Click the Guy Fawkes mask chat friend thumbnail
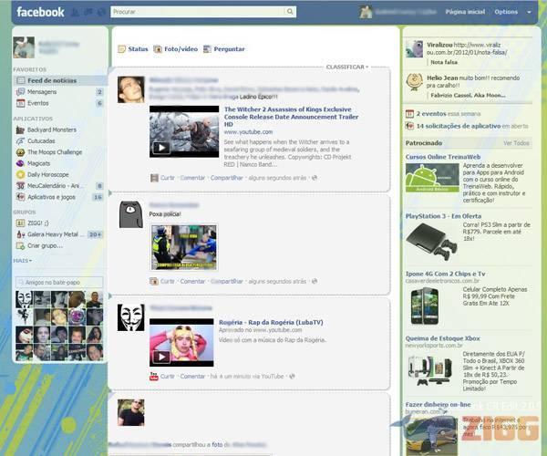 point(24,300)
